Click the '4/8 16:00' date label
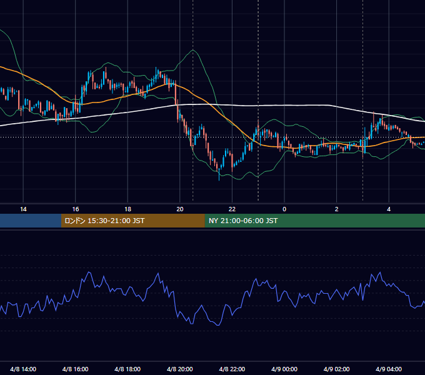Viewport: 425px width, 375px height. point(76,369)
